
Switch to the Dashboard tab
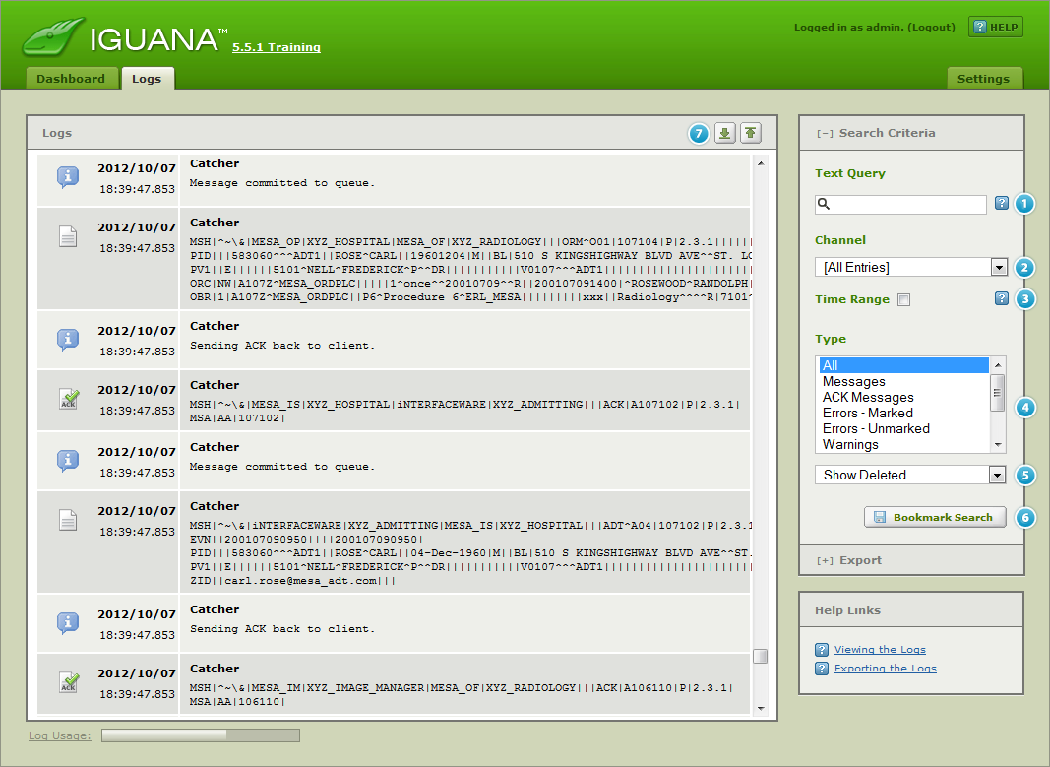click(x=71, y=79)
